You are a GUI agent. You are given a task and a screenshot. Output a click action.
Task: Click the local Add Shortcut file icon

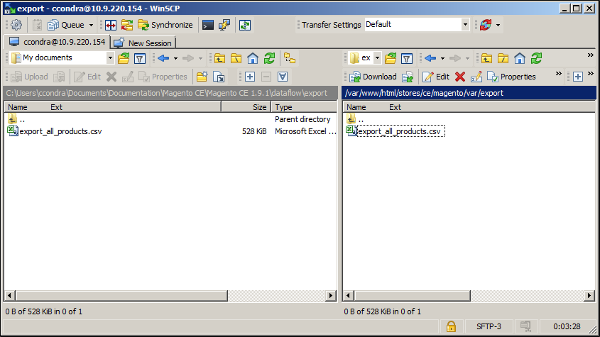219,77
